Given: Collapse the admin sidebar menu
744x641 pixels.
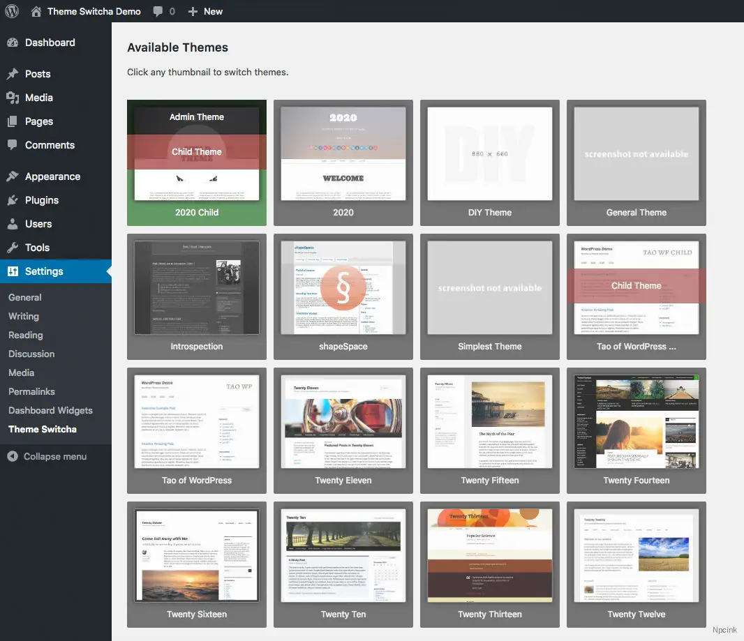Looking at the screenshot, I should pyautogui.click(x=47, y=456).
